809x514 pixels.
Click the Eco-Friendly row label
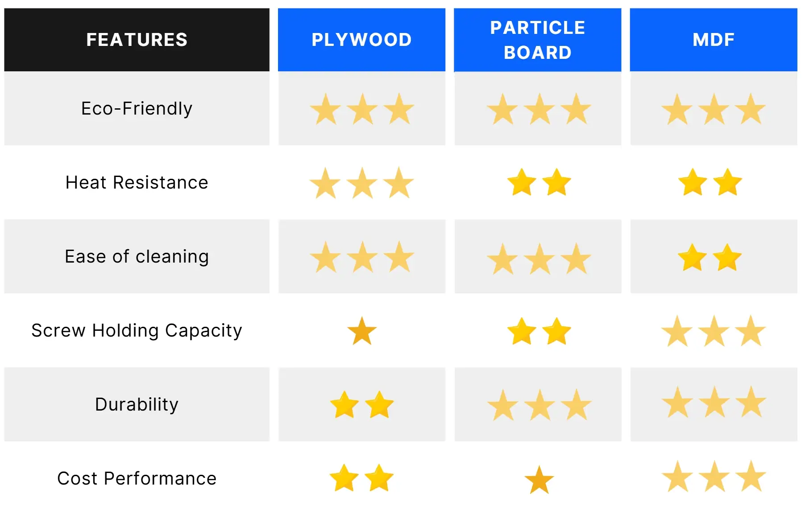137,108
